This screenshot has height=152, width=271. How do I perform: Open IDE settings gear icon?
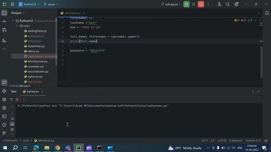pyautogui.click(x=236, y=4)
